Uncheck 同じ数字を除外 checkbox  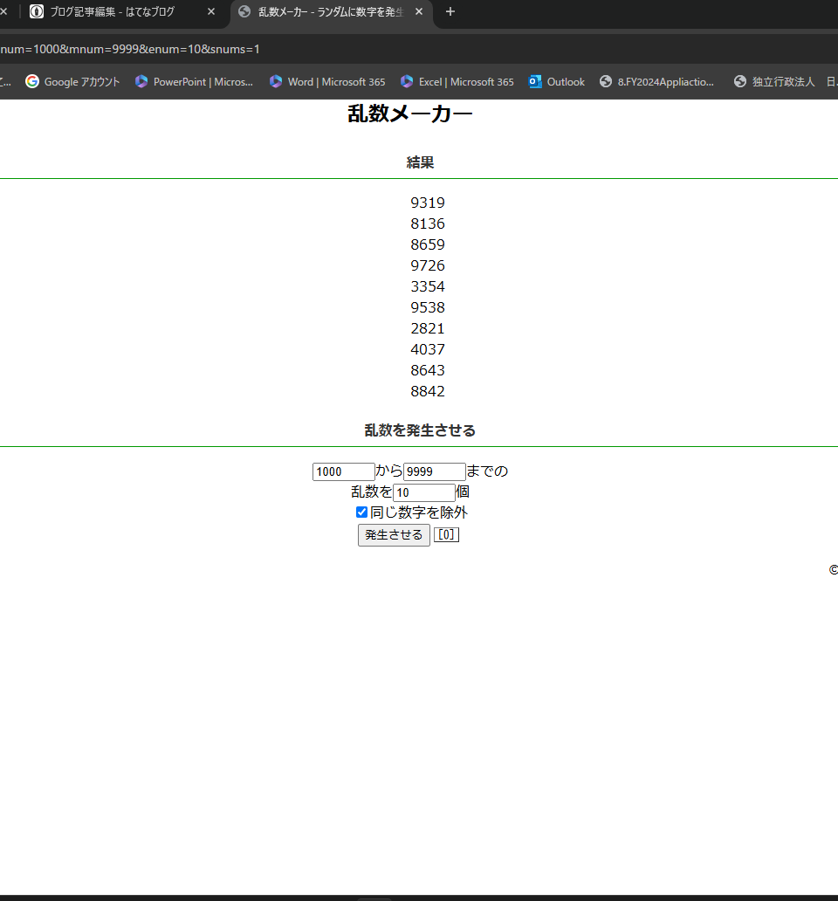(x=361, y=512)
